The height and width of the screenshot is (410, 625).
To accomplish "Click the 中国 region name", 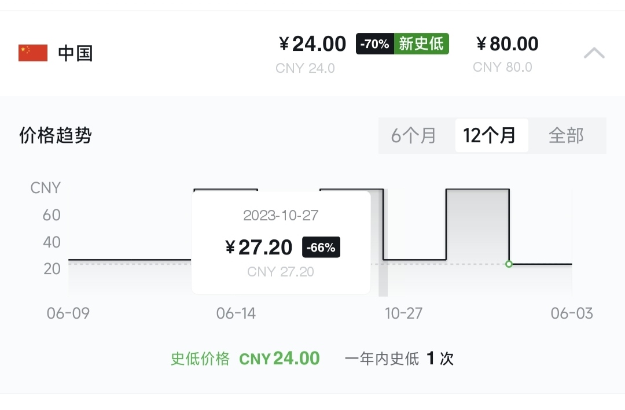I will pos(75,53).
